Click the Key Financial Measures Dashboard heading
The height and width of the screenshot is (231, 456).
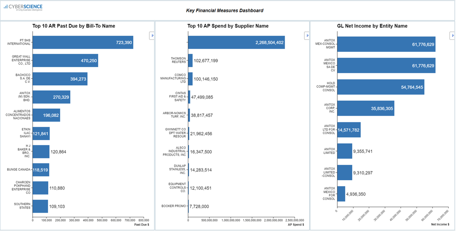(225, 10)
